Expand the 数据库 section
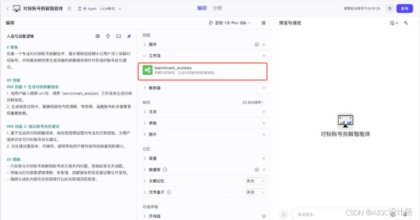420x220 pixels. 145,170
